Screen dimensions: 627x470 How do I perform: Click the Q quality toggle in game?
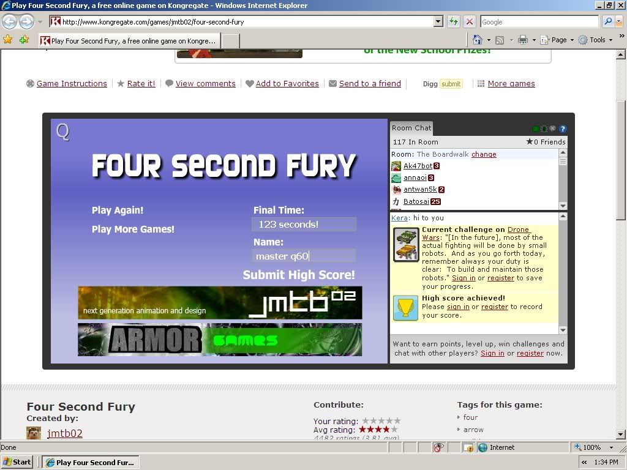point(62,132)
